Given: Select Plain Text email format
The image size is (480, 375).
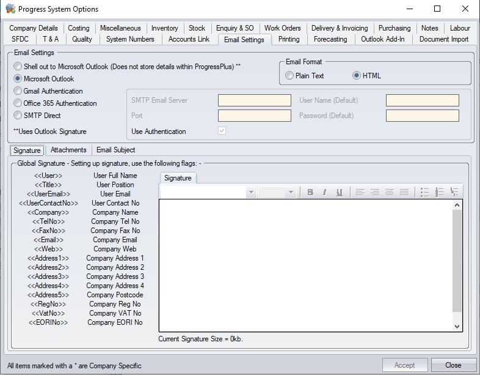Looking at the screenshot, I should point(289,76).
